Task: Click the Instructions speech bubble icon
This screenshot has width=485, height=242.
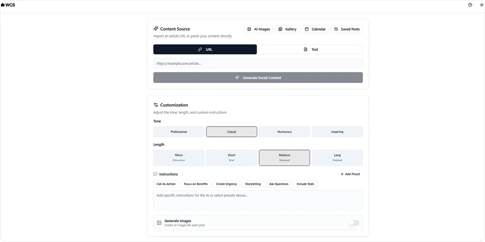Action: 155,174
